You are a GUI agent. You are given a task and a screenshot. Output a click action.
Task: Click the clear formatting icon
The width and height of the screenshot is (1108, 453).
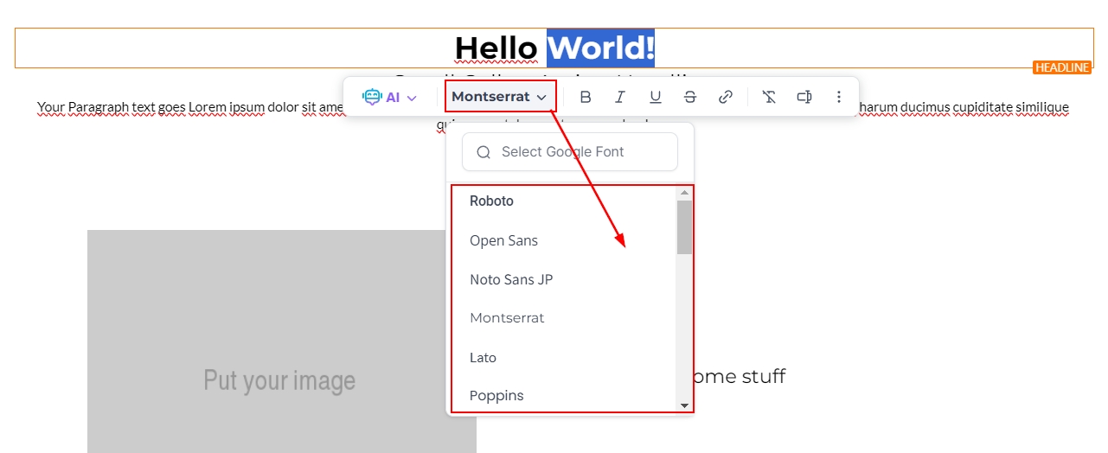[x=769, y=97]
